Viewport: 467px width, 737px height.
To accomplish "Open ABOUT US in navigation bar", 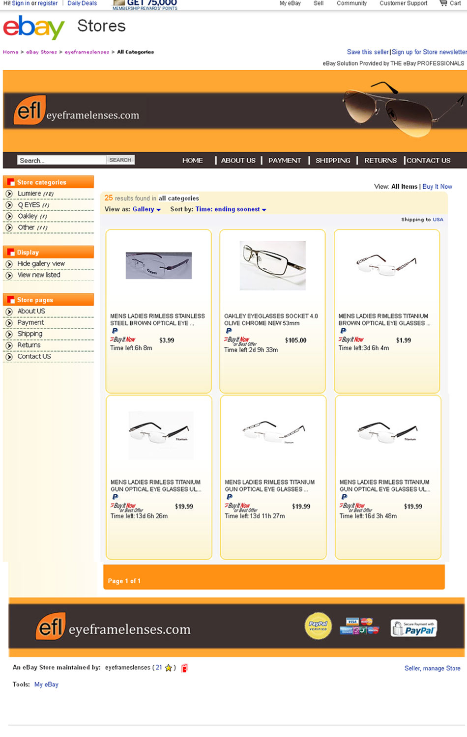I will coord(238,160).
